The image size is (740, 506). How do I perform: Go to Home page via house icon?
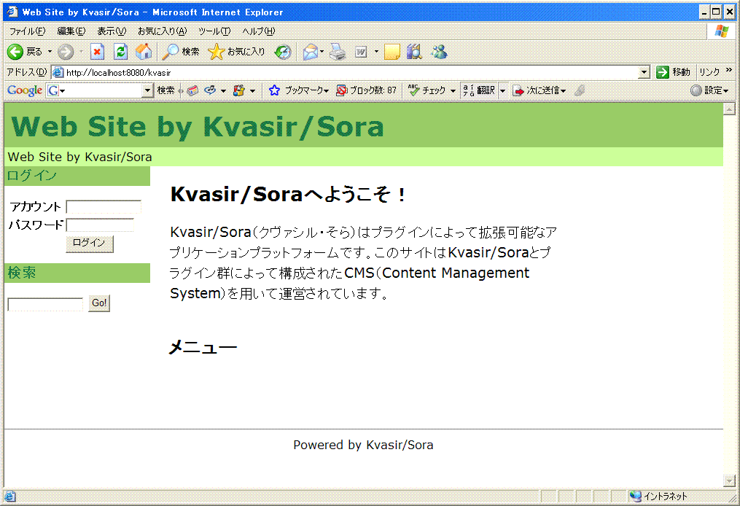144,52
